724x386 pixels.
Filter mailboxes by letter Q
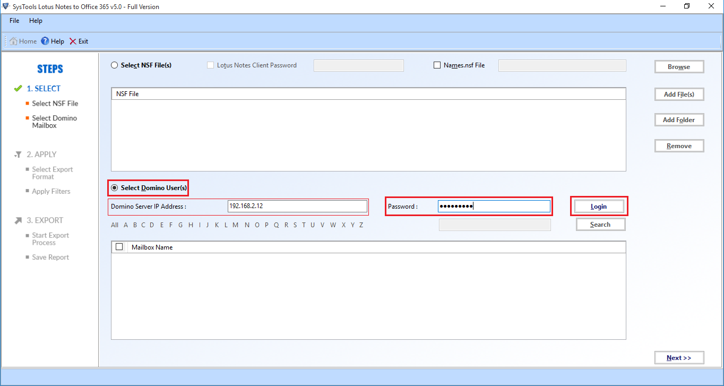(277, 225)
